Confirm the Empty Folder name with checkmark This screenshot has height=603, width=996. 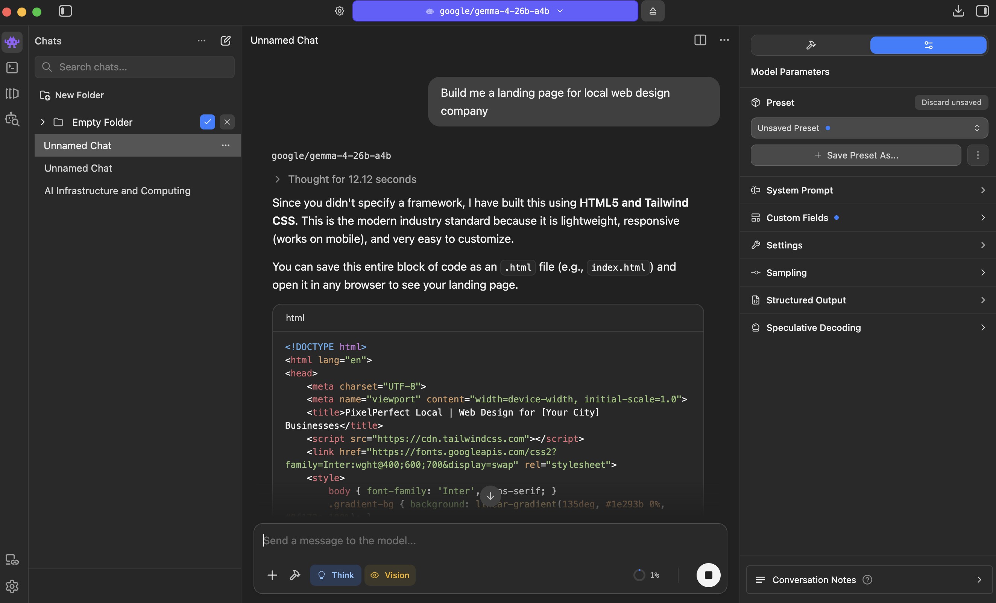coord(207,122)
